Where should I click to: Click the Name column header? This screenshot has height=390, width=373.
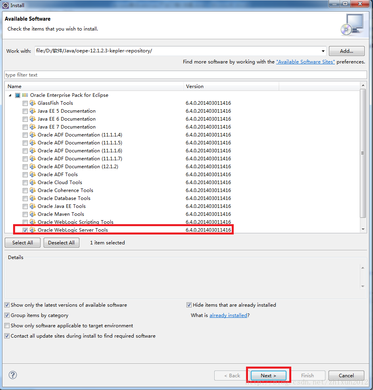(x=94, y=86)
